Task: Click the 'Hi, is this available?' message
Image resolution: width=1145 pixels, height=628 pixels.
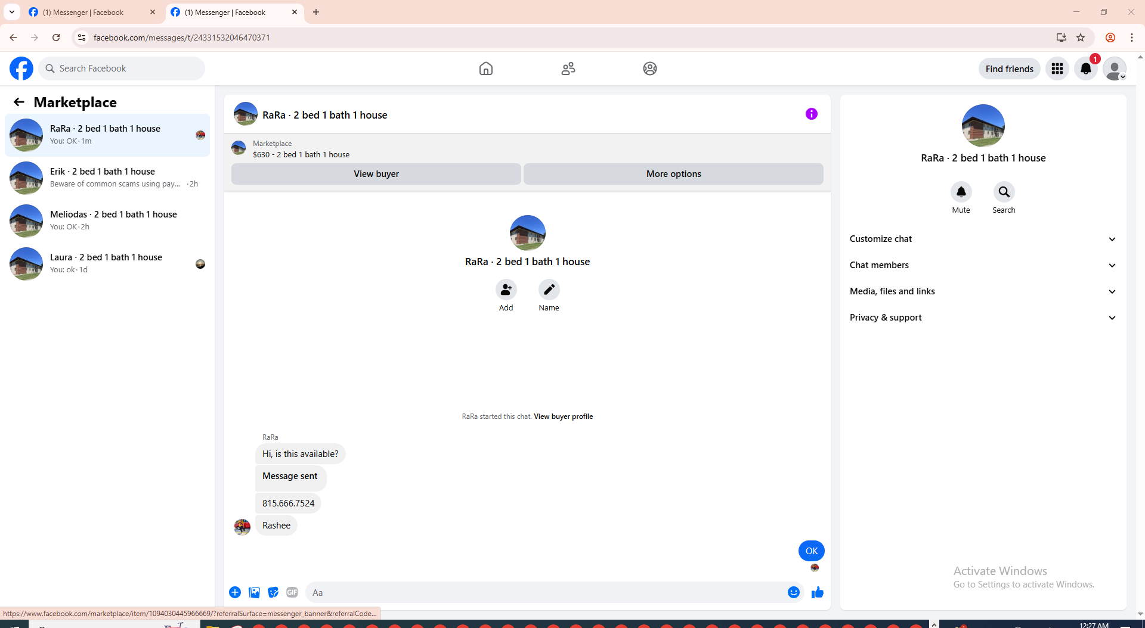Action: (300, 454)
